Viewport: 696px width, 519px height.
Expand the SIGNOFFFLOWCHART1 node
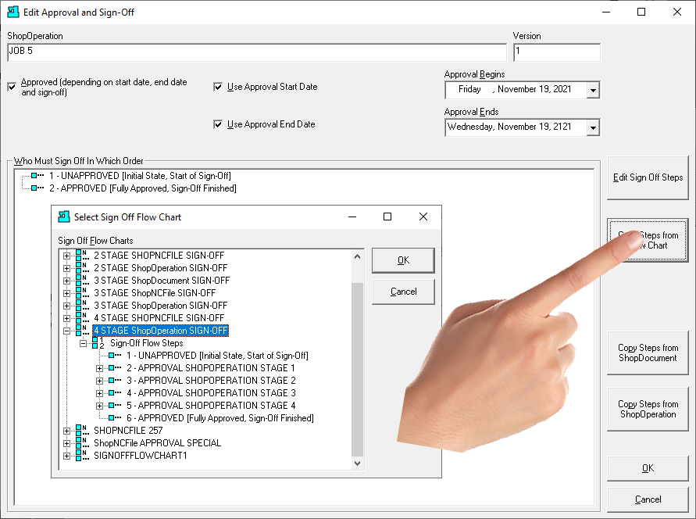click(x=66, y=456)
